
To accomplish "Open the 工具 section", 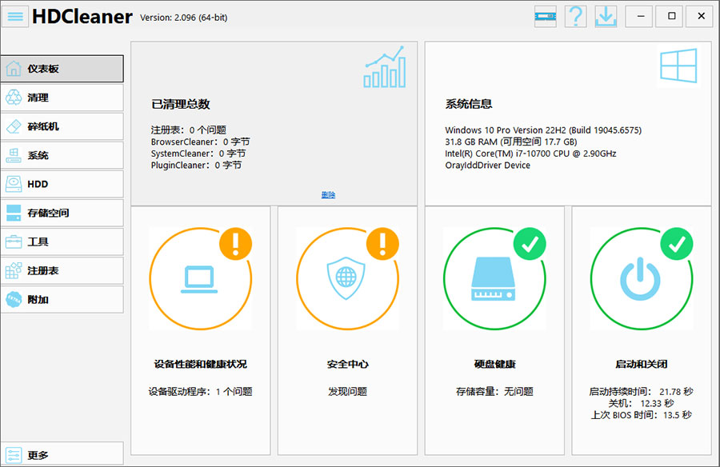I will tap(62, 241).
